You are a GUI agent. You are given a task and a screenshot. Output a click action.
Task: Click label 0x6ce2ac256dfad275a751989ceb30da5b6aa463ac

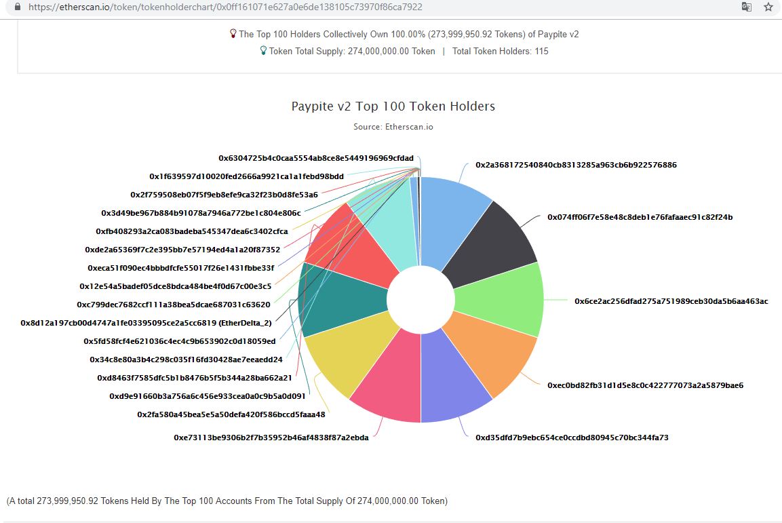[x=671, y=301]
